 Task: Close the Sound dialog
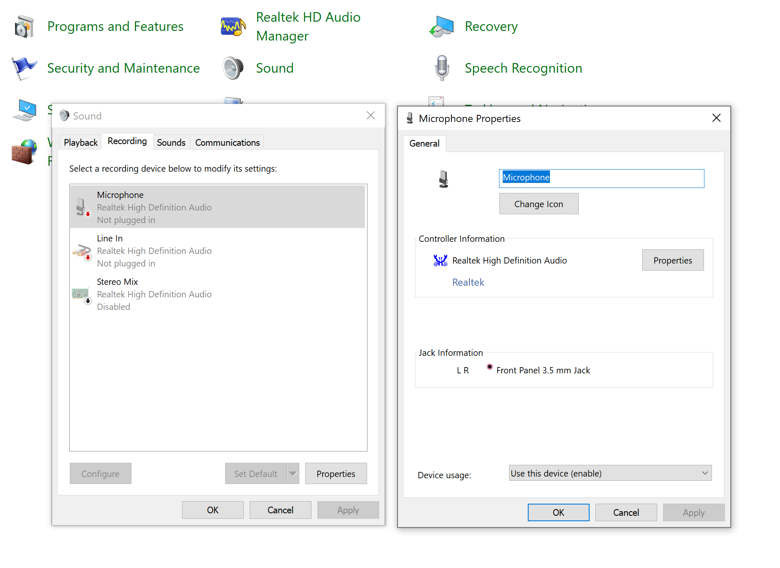[371, 116]
